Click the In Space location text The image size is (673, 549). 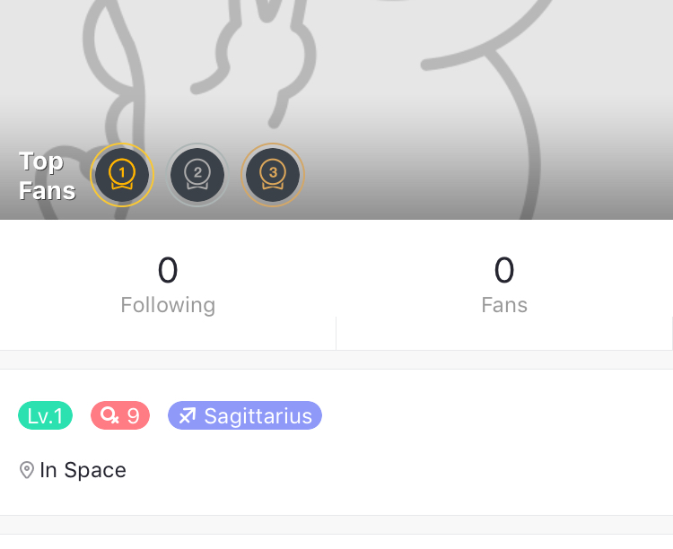pyautogui.click(x=83, y=470)
